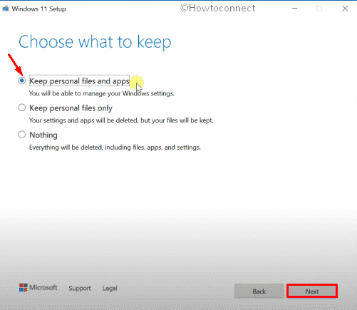Click the "Windows 11 Setup" title text

[x=38, y=9]
